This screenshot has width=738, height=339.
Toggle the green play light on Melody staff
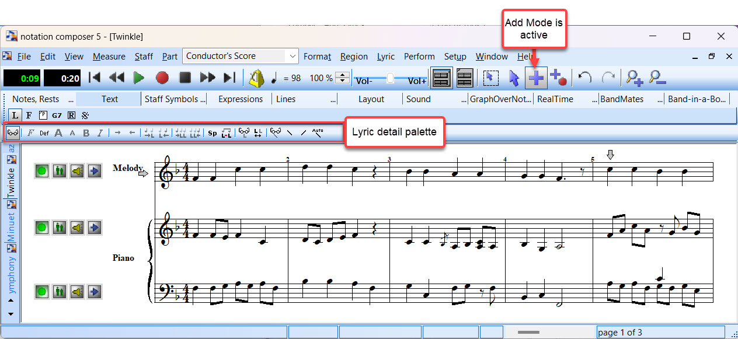(x=41, y=171)
